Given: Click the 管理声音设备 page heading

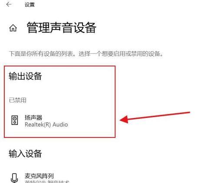Looking at the screenshot, I should (62, 28).
